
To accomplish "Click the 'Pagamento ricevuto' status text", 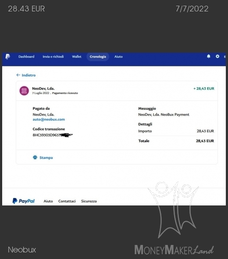I will tap(65, 93).
